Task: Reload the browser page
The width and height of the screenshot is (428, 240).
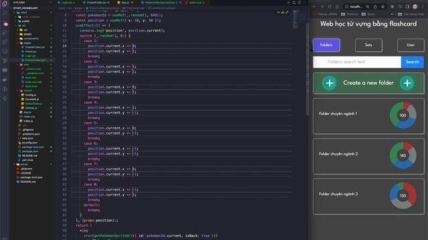Action: coord(330,7)
